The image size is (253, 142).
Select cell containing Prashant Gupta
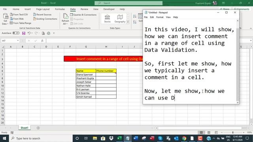click(86, 78)
